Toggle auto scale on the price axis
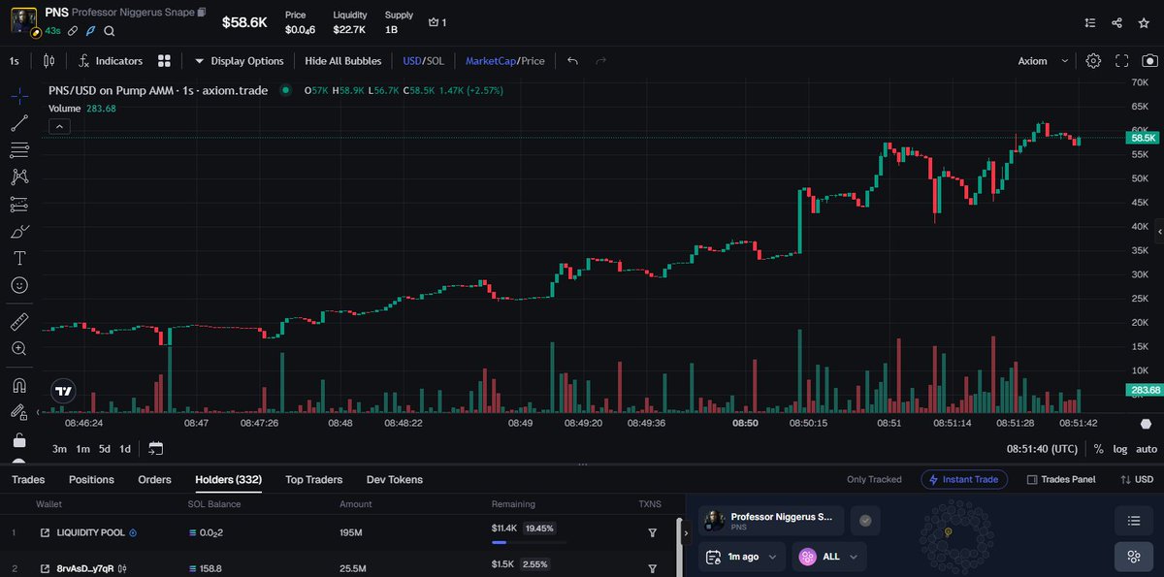The width and height of the screenshot is (1164, 577). point(1147,449)
